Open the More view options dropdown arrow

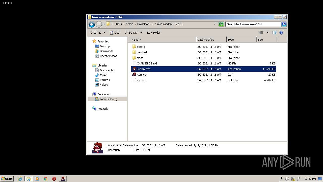(267, 33)
